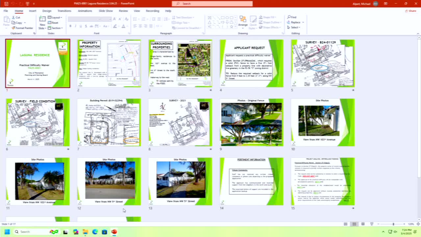This screenshot has height=237, width=421.
Task: Select the Applicant Request slide thumbnail
Action: (x=251, y=63)
